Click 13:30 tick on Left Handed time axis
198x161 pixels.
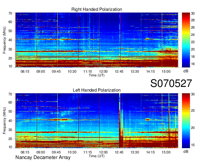coord(135,152)
